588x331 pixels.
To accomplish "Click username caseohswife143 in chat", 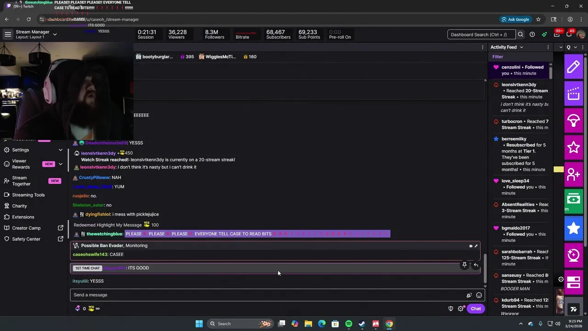I will point(90,254).
